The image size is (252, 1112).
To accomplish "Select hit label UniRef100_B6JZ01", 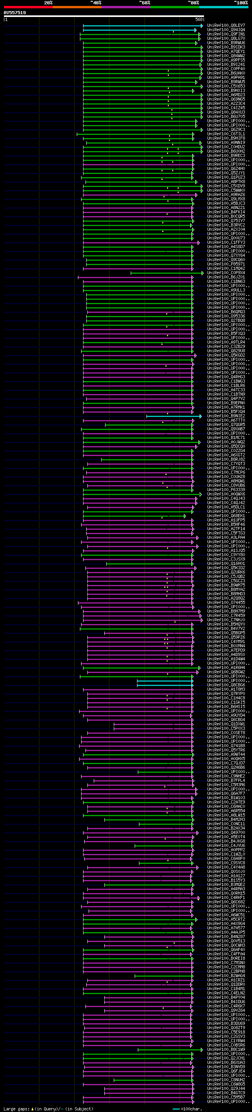I will tap(226, 277).
